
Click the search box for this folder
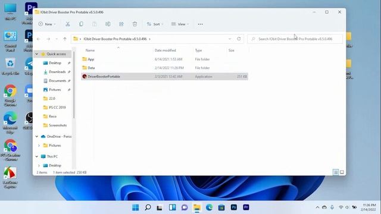(x=295, y=39)
